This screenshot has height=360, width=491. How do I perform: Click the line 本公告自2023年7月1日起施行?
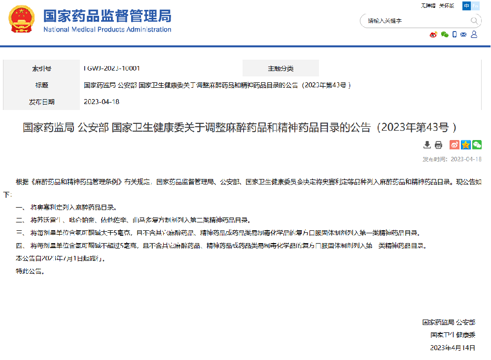[61, 258]
